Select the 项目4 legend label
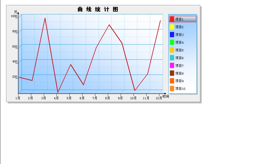This screenshot has width=276, height=164. 179,42
